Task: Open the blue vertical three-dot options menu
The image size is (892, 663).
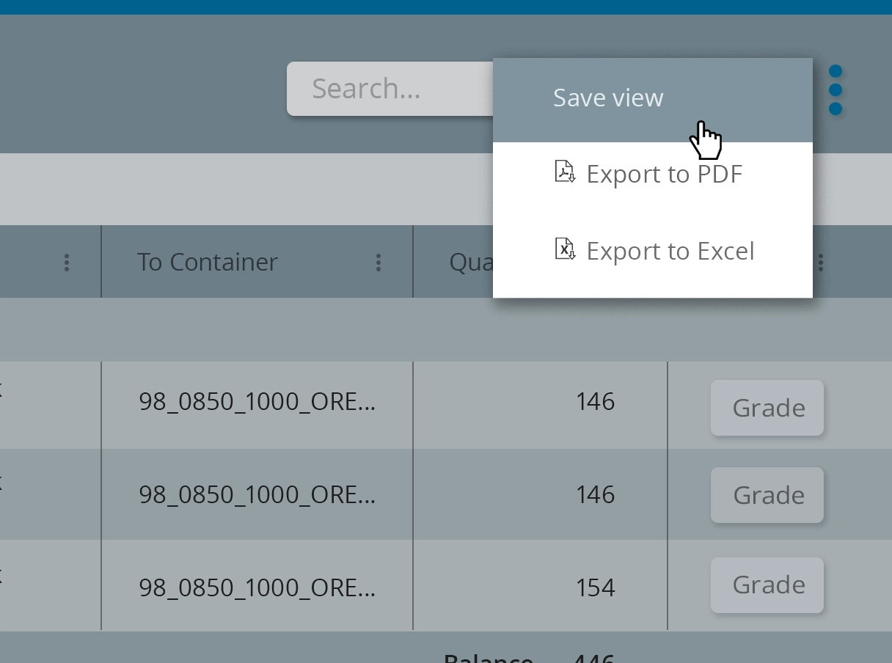Action: pyautogui.click(x=835, y=90)
